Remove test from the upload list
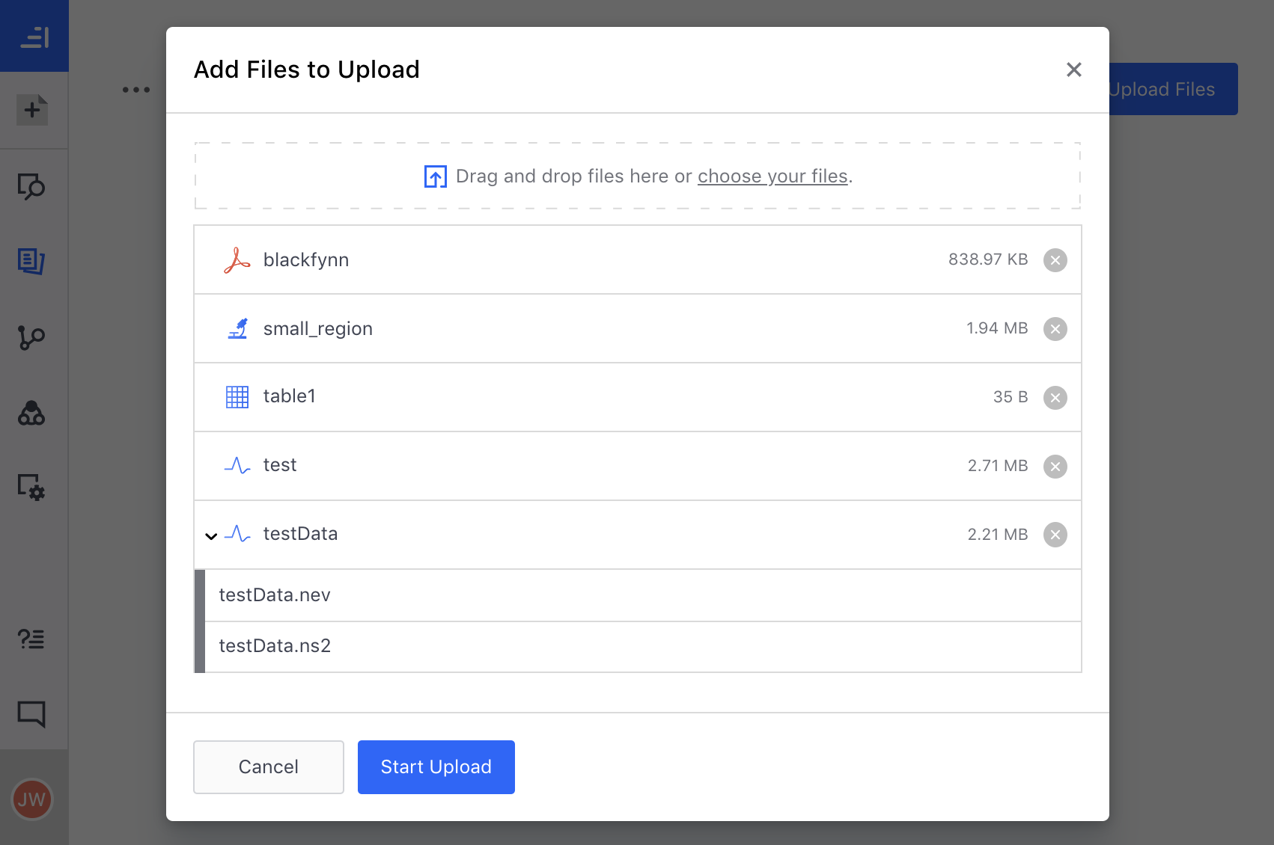The height and width of the screenshot is (845, 1274). [1055, 467]
